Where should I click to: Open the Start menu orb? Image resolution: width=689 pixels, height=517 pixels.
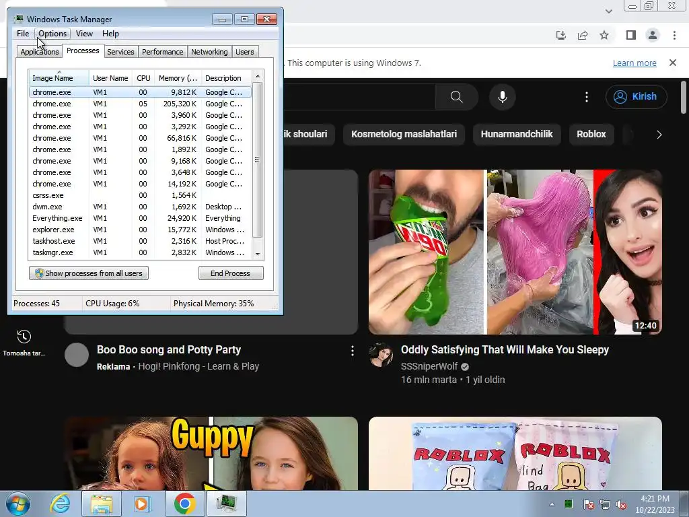tap(18, 504)
